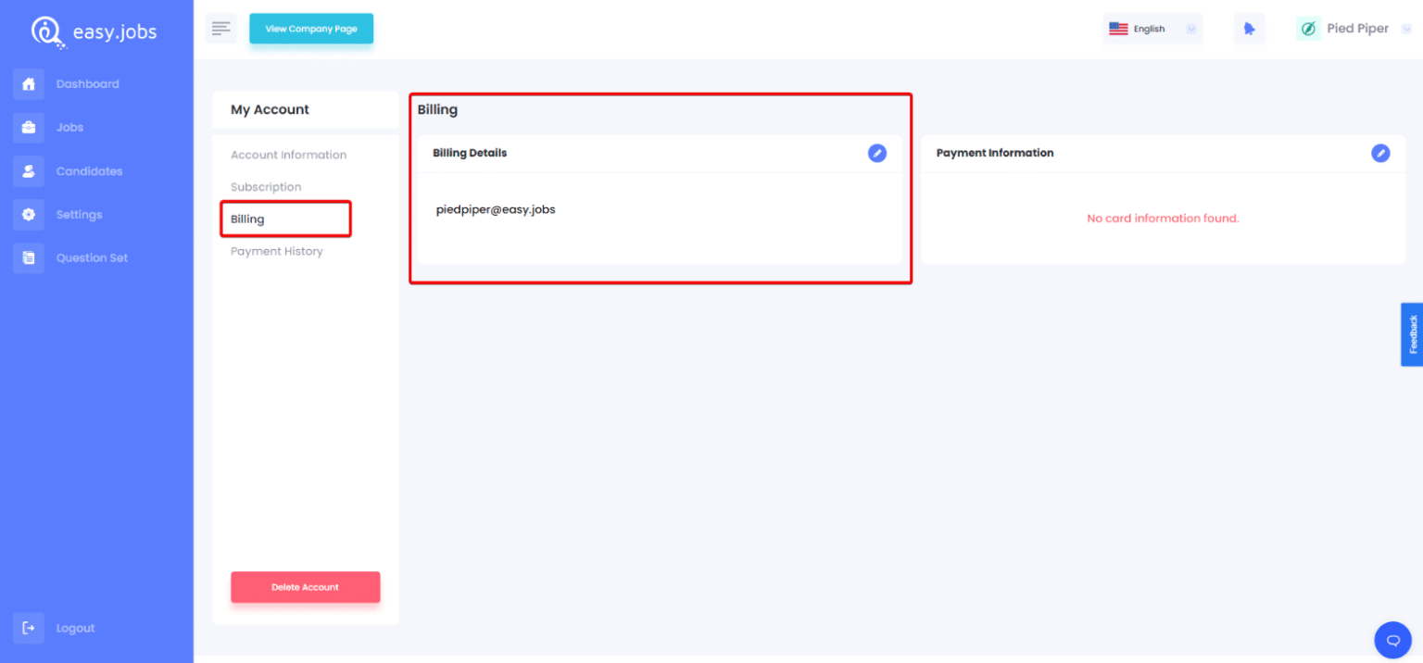Open the English language dropdown
The image size is (1423, 663).
1152,28
